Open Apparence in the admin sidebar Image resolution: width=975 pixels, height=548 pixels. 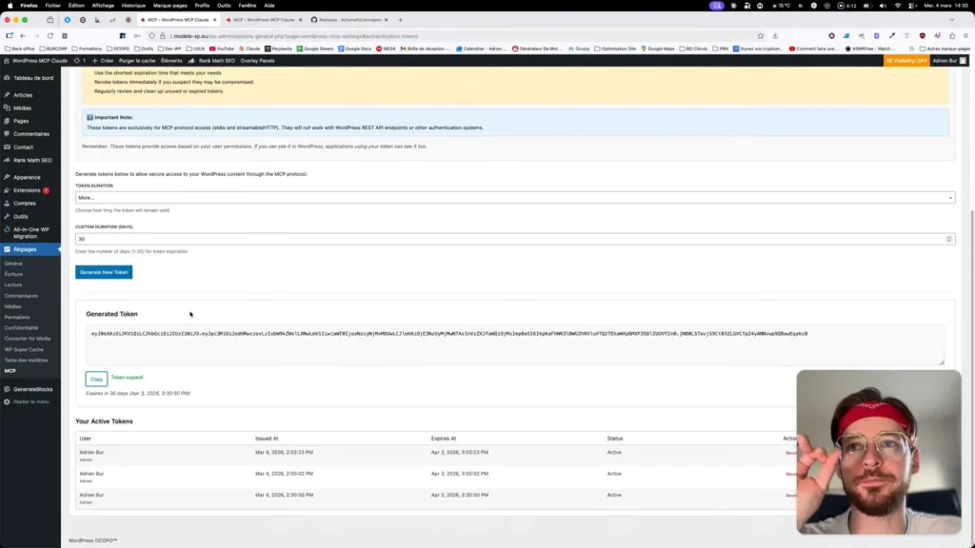[x=27, y=177]
